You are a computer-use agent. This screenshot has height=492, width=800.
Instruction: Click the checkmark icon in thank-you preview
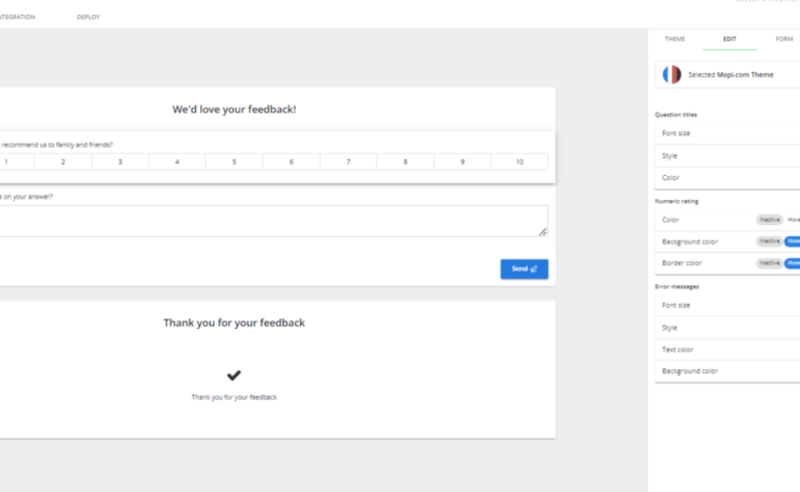[x=234, y=375]
